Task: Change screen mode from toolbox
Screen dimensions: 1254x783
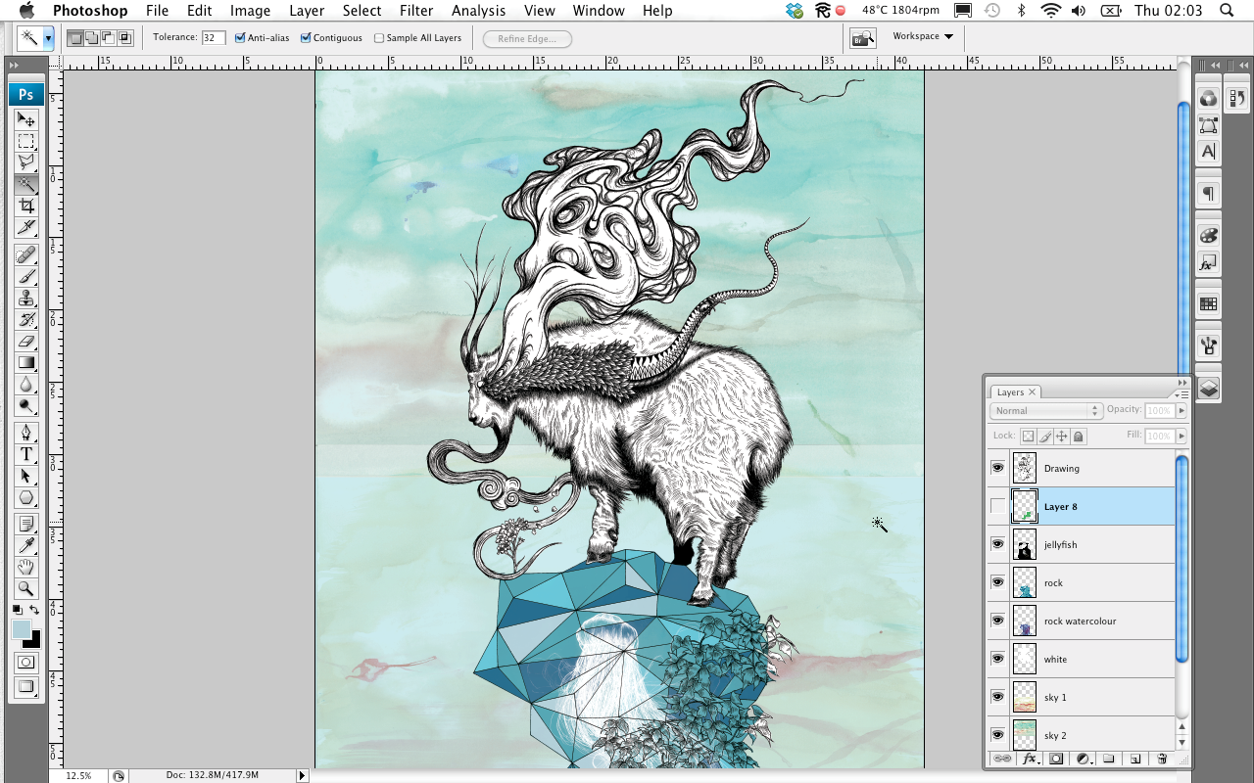Action: [26, 687]
